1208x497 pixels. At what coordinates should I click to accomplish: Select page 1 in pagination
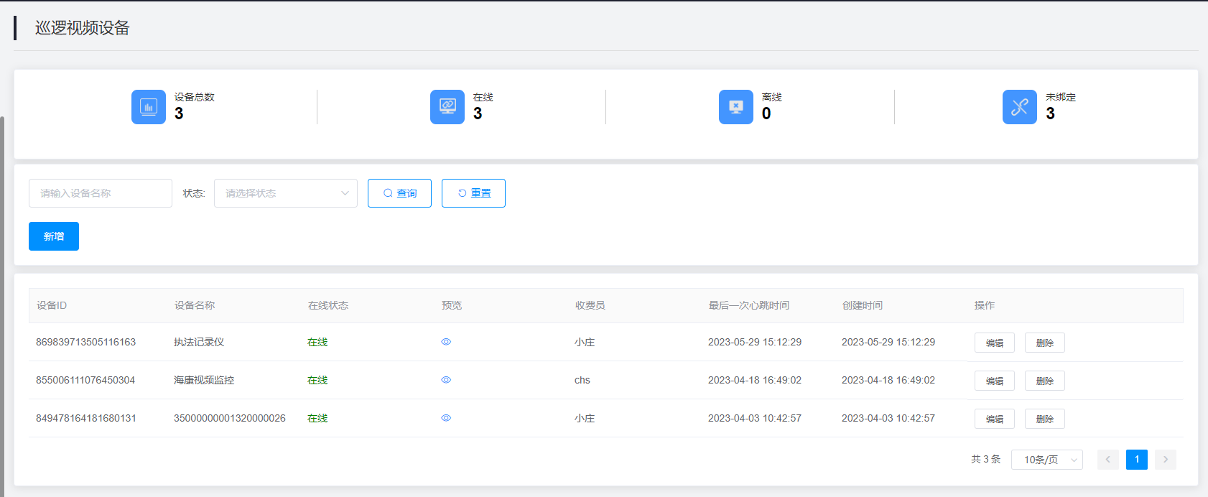1136,460
